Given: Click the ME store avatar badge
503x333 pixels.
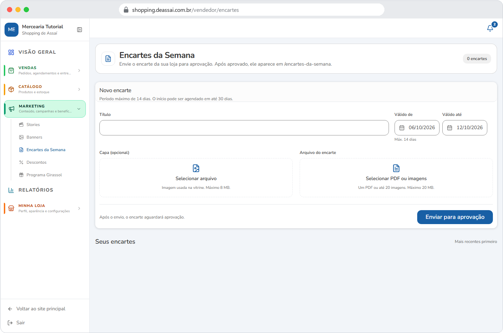Looking at the screenshot, I should click(x=12, y=30).
